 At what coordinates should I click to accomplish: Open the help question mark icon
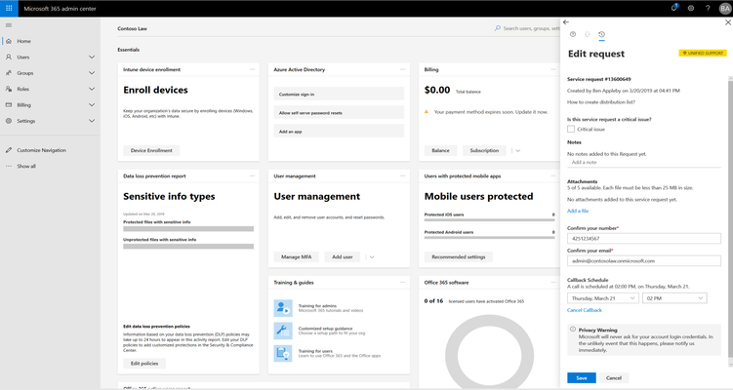click(708, 8)
